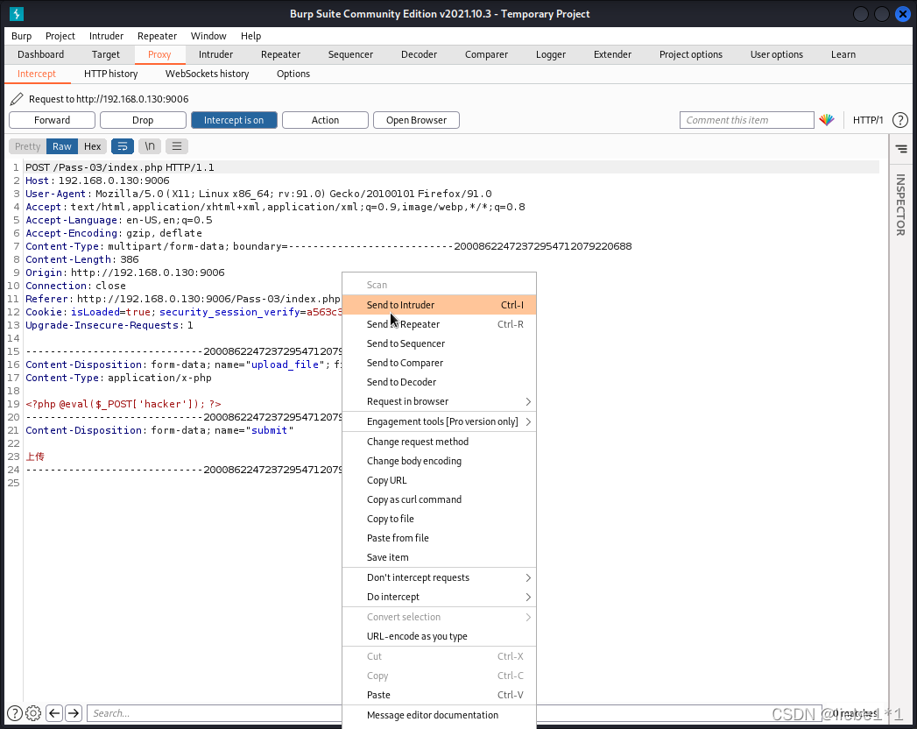Expand Don't intercept requests submenu
The width and height of the screenshot is (917, 729).
(439, 577)
